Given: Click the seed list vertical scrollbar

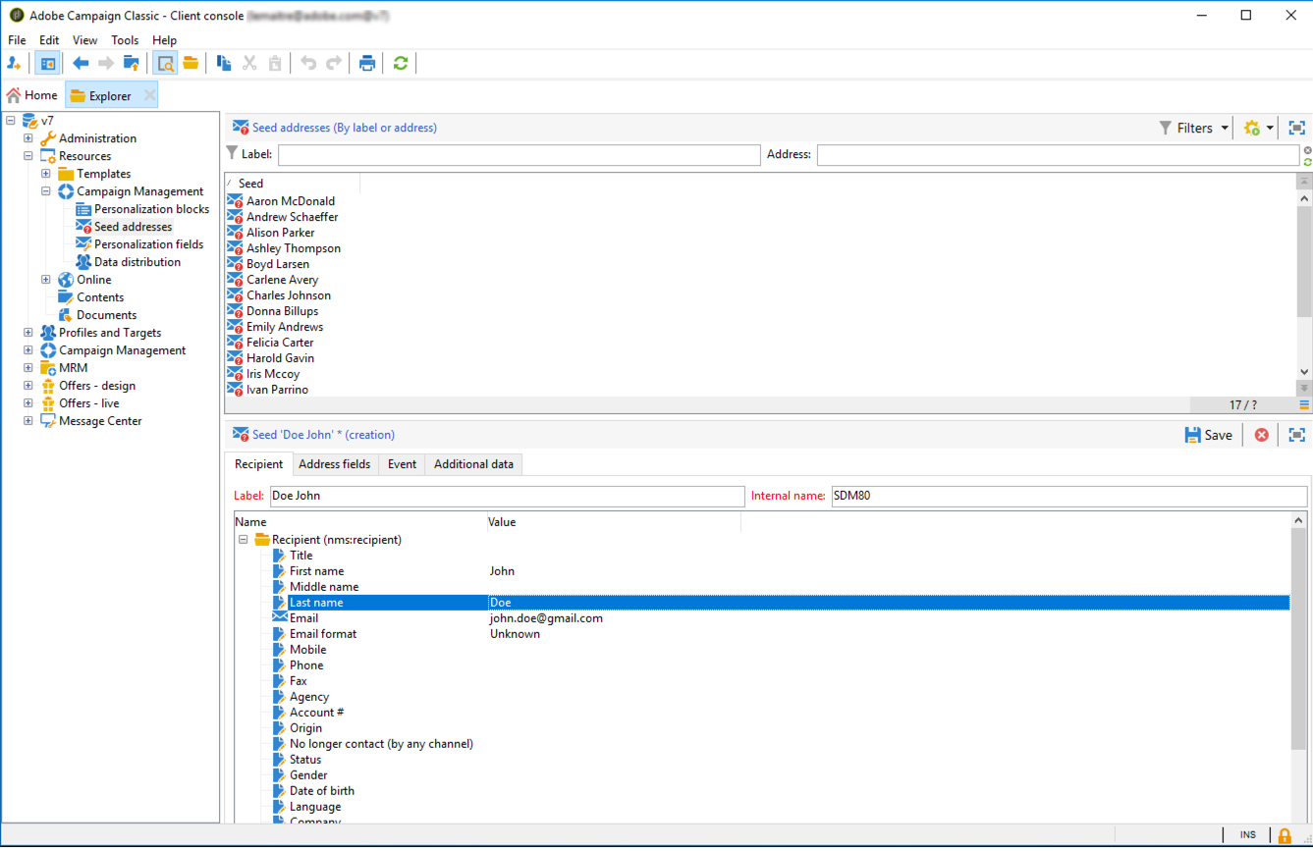Looking at the screenshot, I should coord(1304,262).
